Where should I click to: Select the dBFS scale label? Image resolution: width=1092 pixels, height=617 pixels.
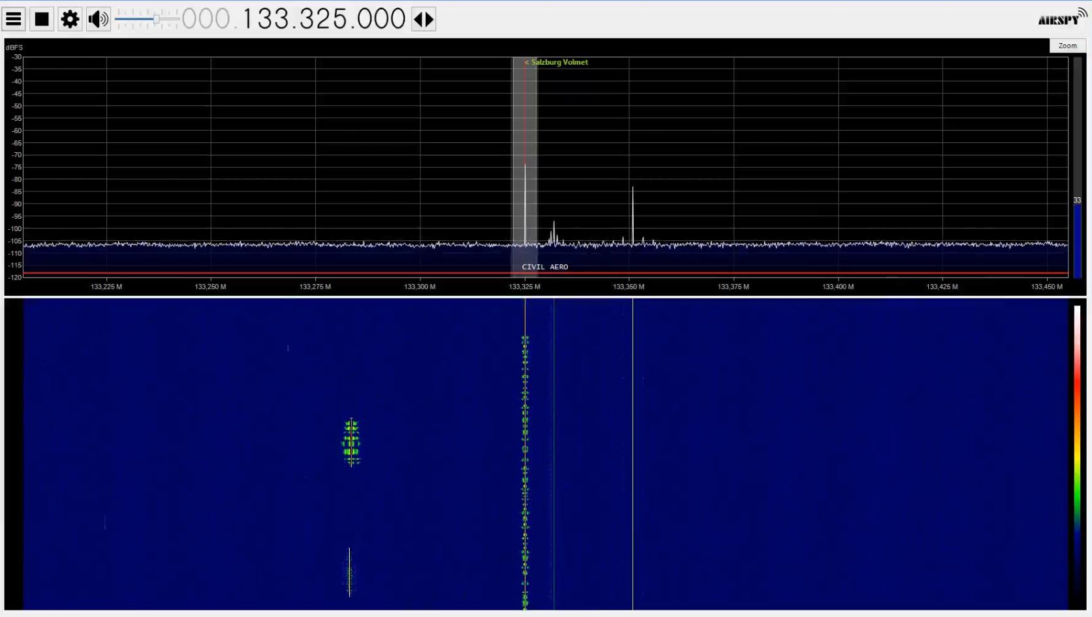coord(13,46)
